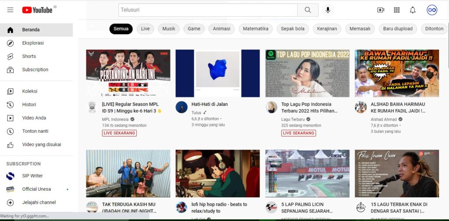The width and height of the screenshot is (449, 221).
Task: Click the Tonton nanti clock icon
Action: 11,131
